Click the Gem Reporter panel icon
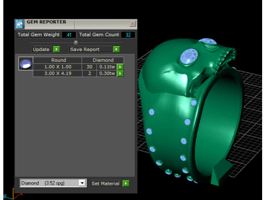Viewport: 266px width, 200px height. pyautogui.click(x=19, y=24)
